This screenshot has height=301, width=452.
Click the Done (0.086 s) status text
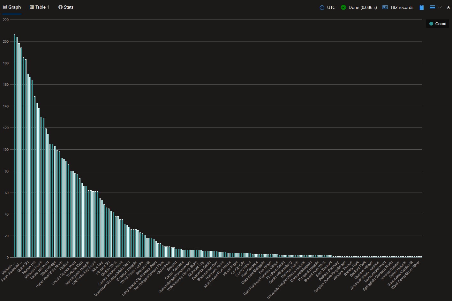coord(362,7)
